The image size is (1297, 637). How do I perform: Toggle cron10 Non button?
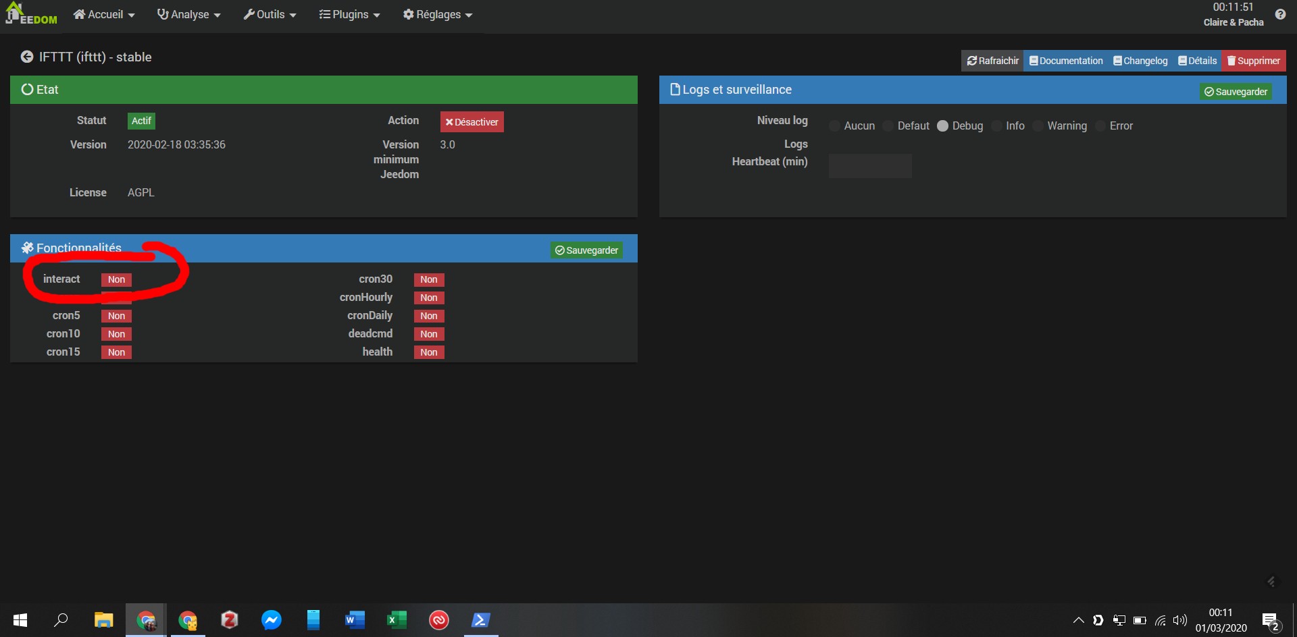[x=116, y=334]
